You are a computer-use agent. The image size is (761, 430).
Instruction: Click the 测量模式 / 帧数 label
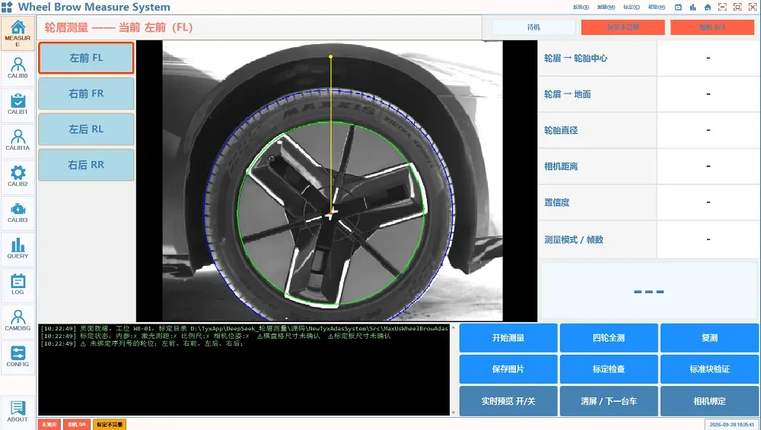[x=574, y=239]
